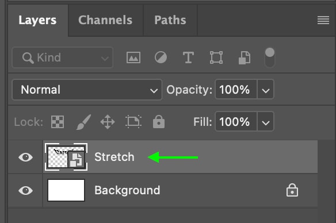This screenshot has width=336, height=223.
Task: Hide the Stretch layer
Action: pos(25,157)
